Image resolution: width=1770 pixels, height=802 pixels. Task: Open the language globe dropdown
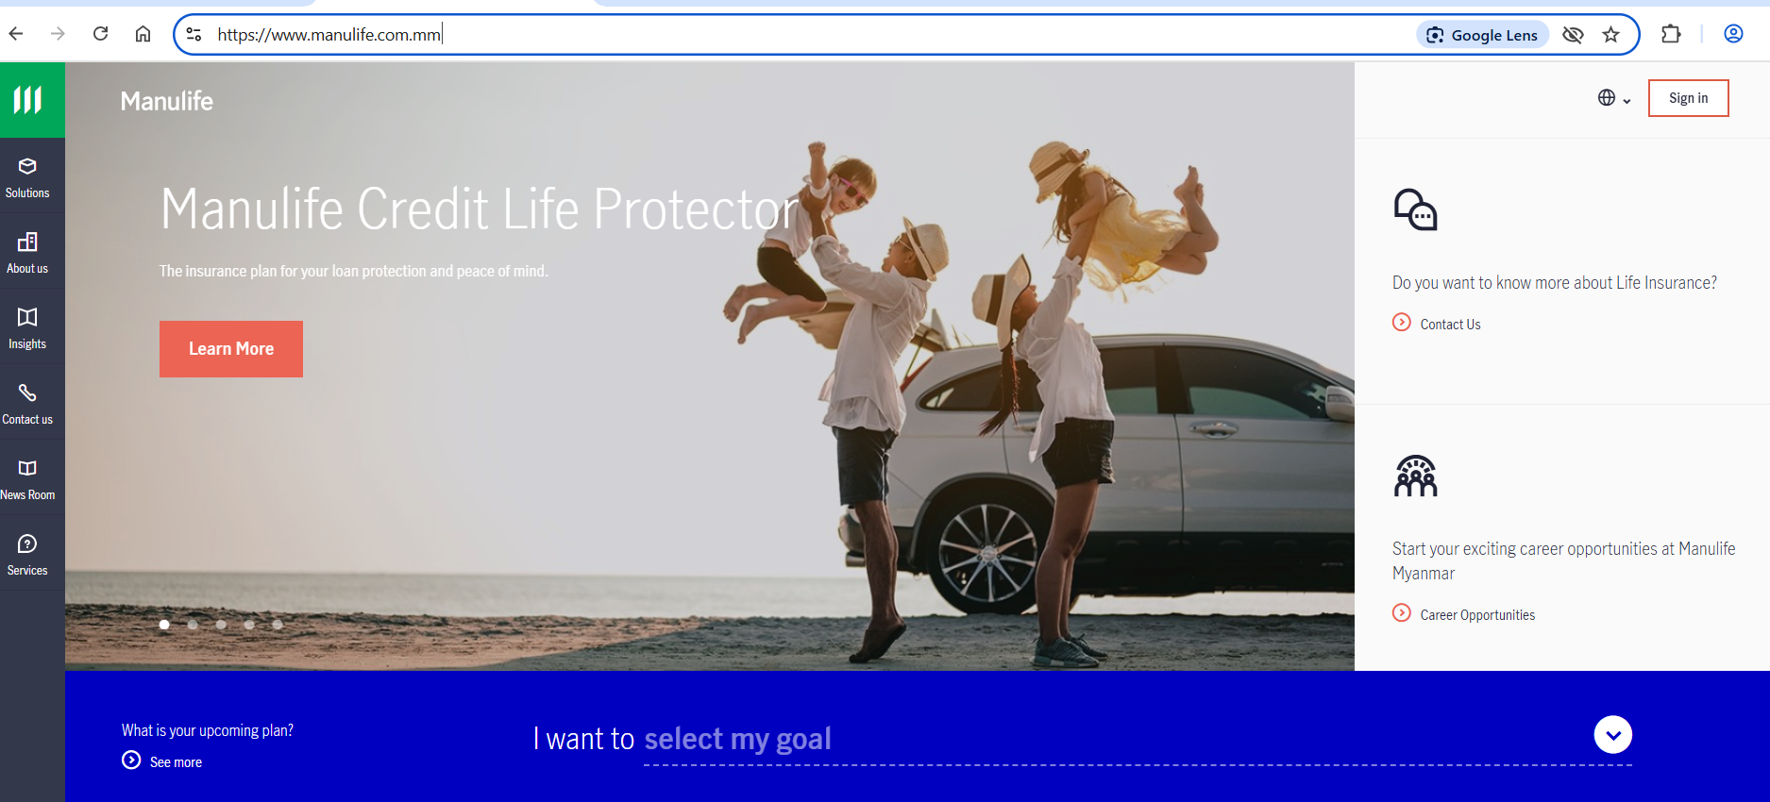point(1613,98)
